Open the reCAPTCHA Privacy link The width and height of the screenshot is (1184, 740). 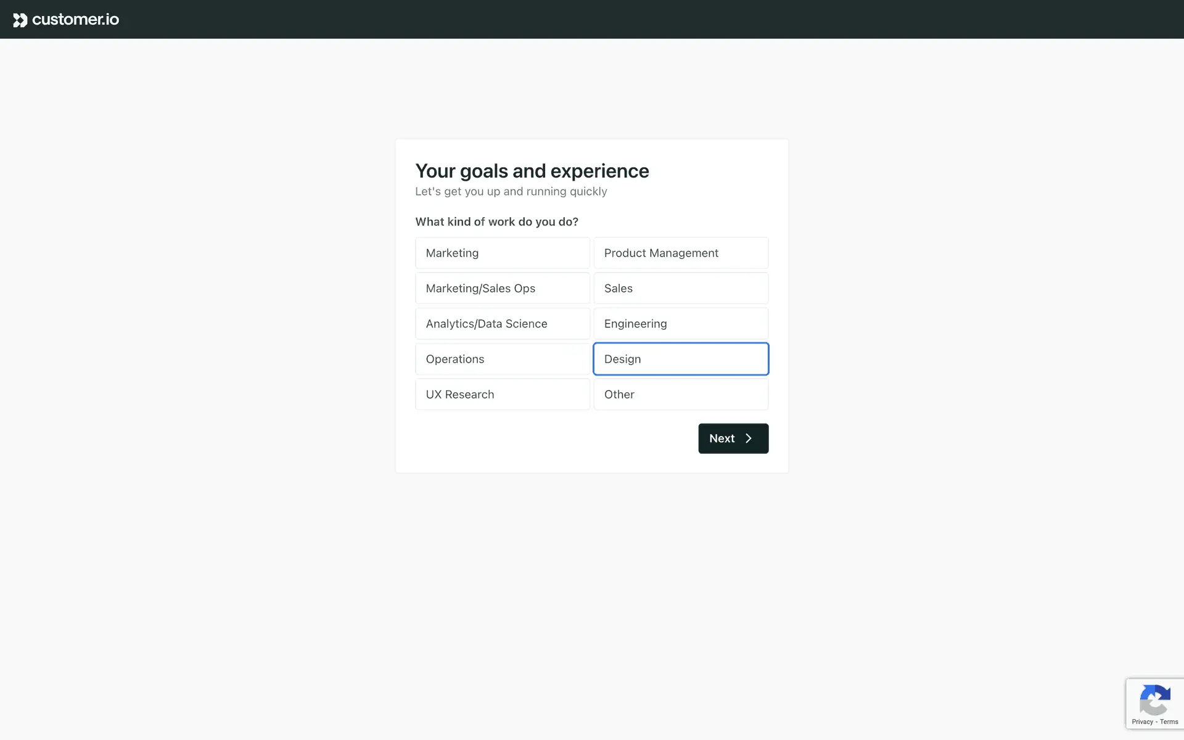(1142, 721)
